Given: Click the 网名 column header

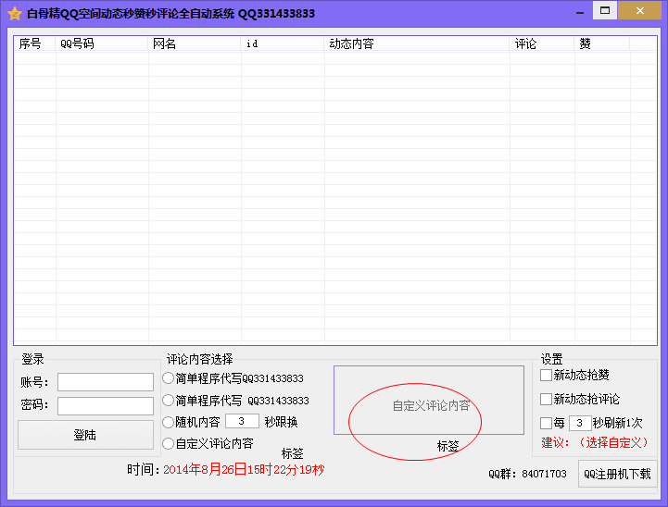Looking at the screenshot, I should [x=195, y=43].
